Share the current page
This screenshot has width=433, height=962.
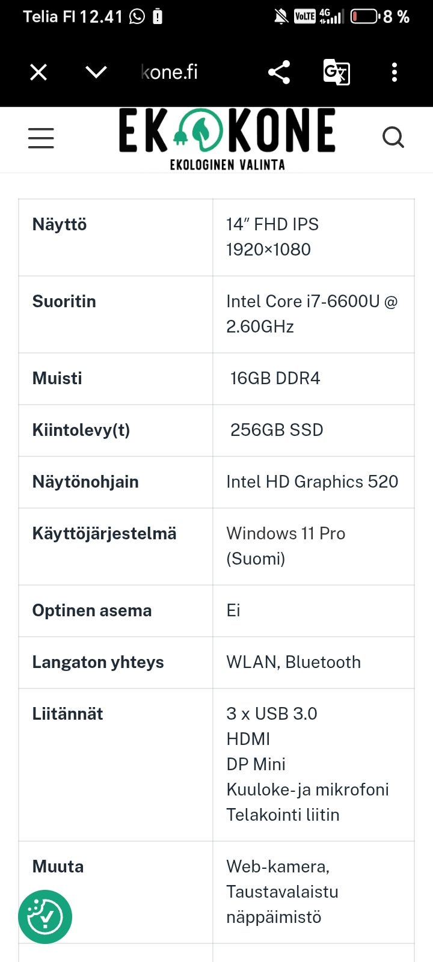[x=279, y=73]
